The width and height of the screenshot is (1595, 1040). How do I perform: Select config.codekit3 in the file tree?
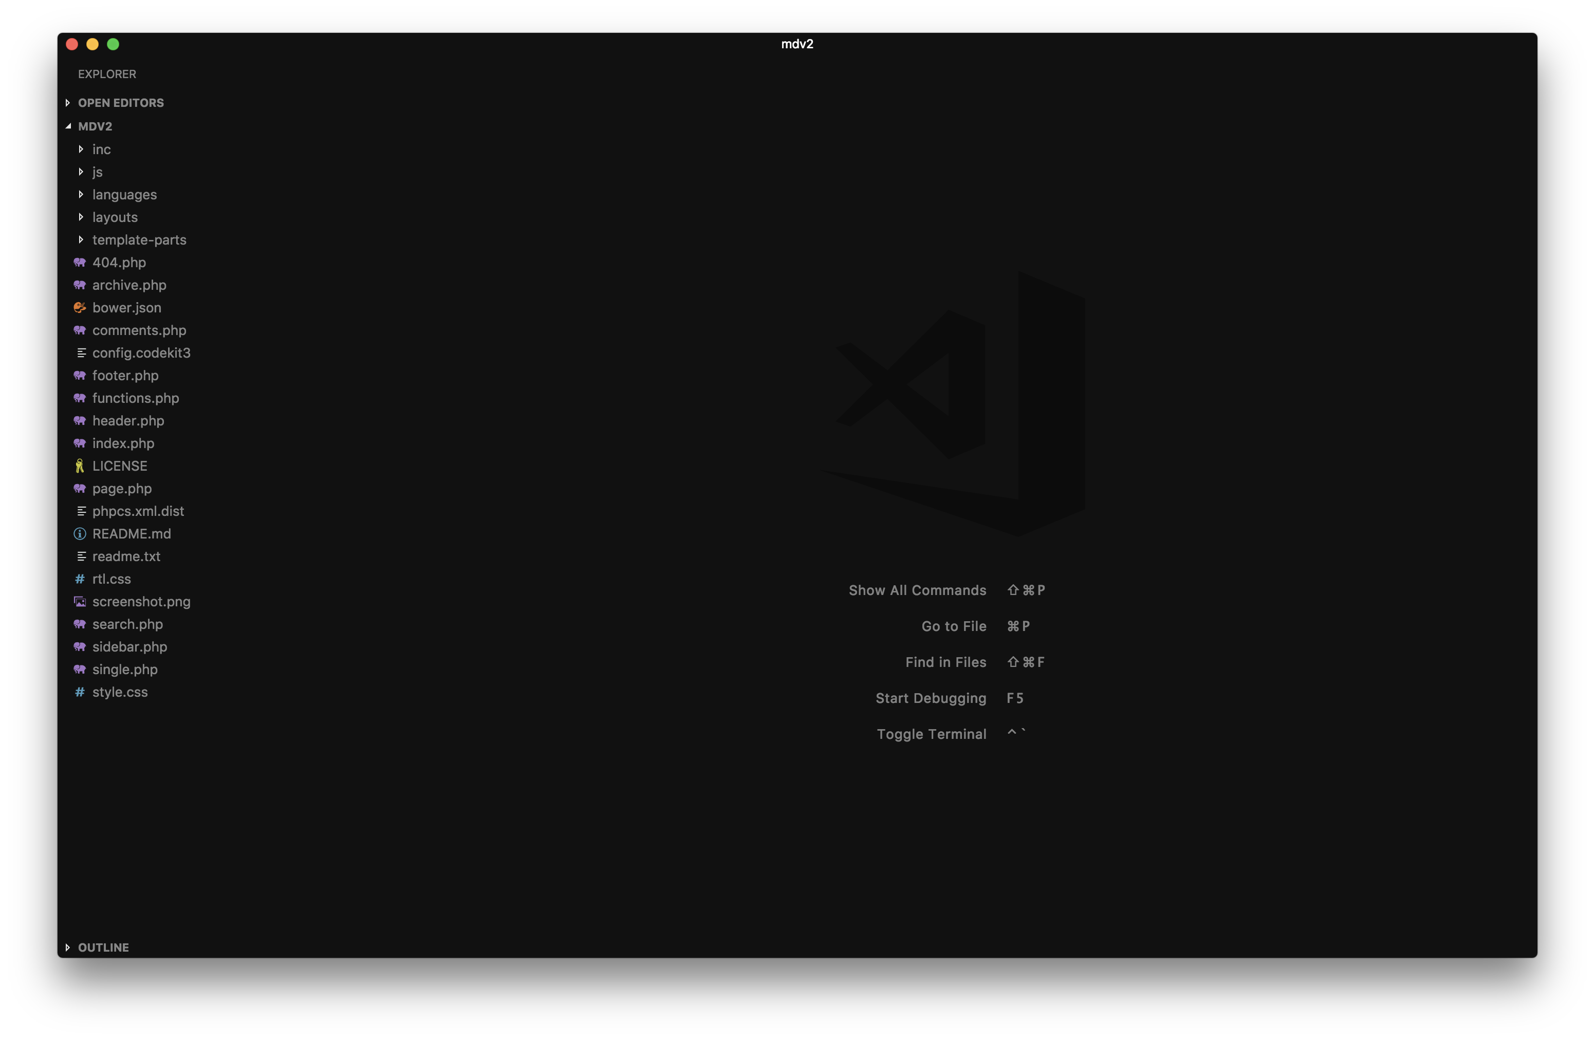click(141, 353)
